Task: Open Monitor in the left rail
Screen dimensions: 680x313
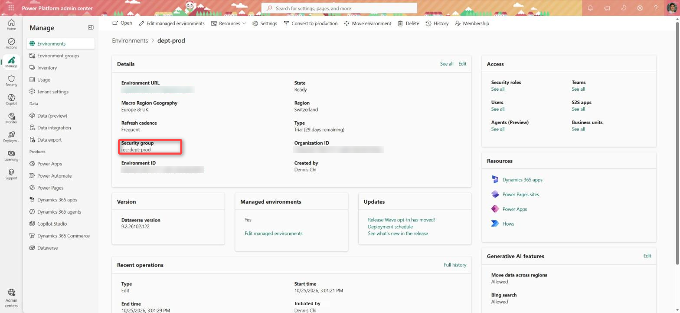Action: [11, 118]
